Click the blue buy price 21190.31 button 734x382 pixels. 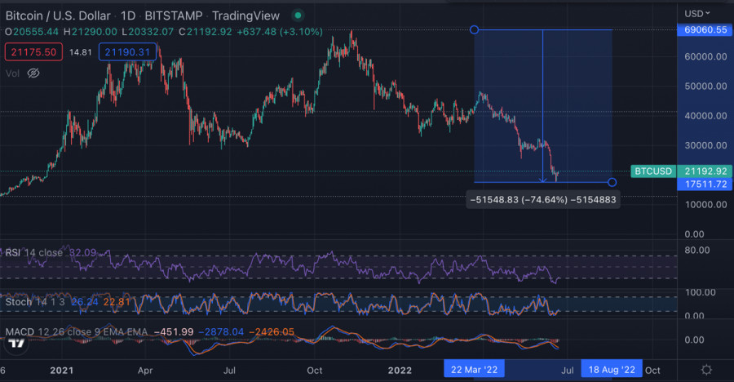[x=127, y=52]
